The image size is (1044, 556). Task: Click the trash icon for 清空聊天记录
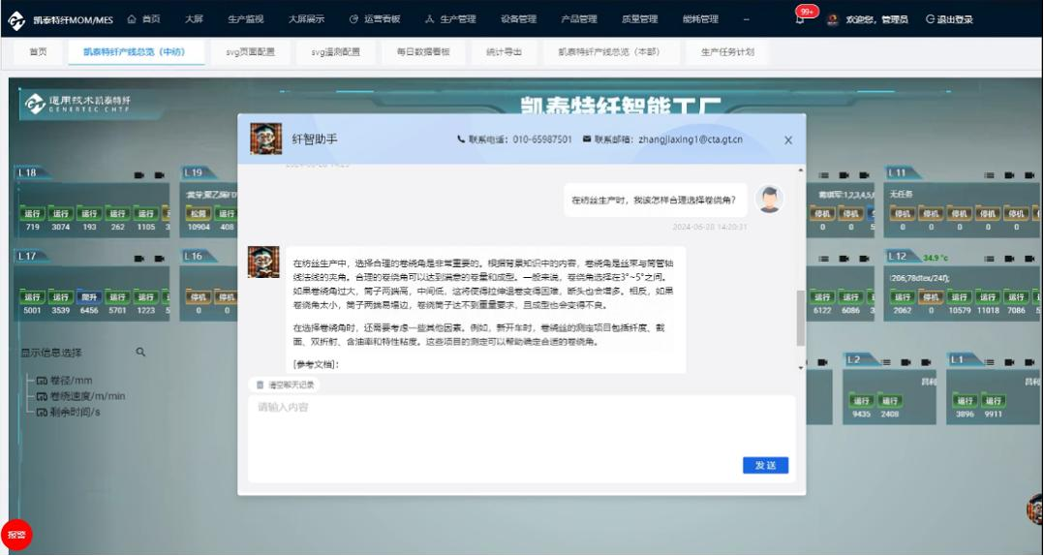coord(260,385)
